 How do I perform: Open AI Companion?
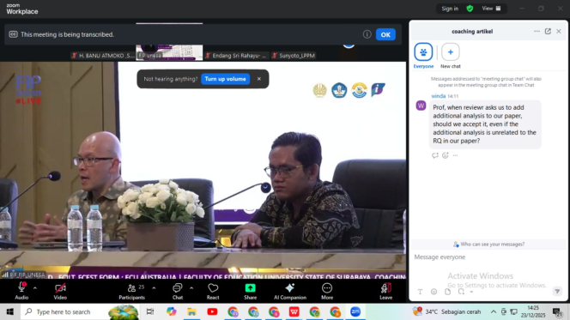point(290,291)
